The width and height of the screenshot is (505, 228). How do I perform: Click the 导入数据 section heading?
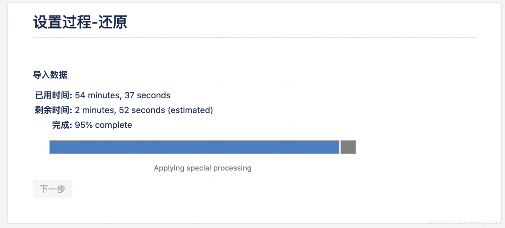(50, 75)
